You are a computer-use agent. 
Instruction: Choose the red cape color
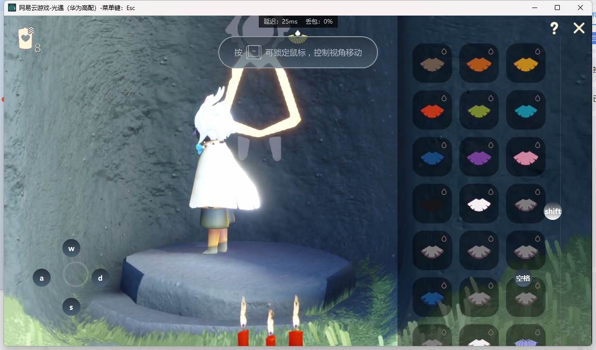pyautogui.click(x=432, y=110)
